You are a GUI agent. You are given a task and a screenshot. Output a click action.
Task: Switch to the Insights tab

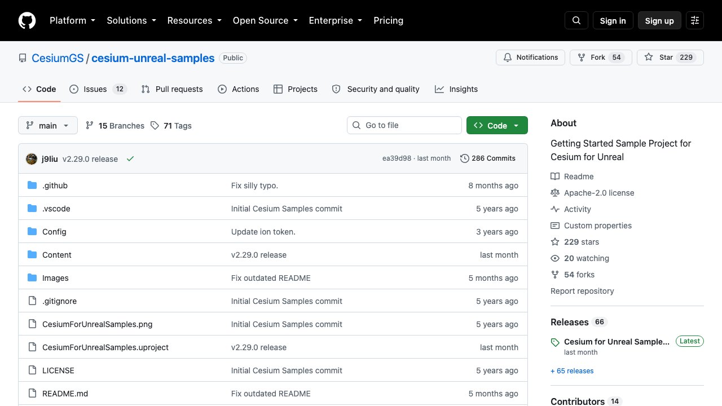(x=456, y=89)
